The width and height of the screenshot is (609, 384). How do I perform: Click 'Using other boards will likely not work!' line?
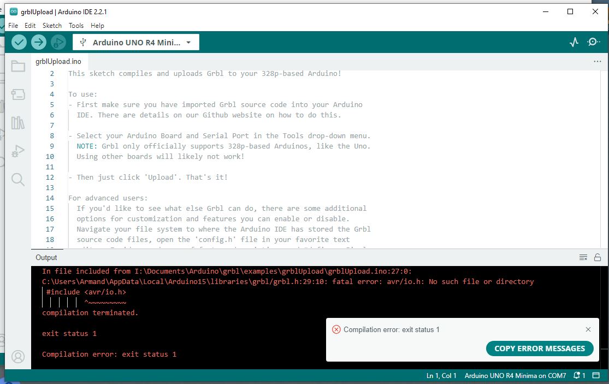pyautogui.click(x=161, y=156)
